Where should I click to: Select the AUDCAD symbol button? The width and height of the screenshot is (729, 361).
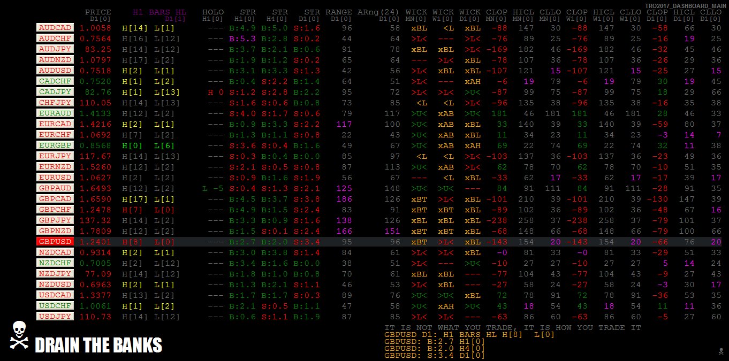pyautogui.click(x=55, y=27)
